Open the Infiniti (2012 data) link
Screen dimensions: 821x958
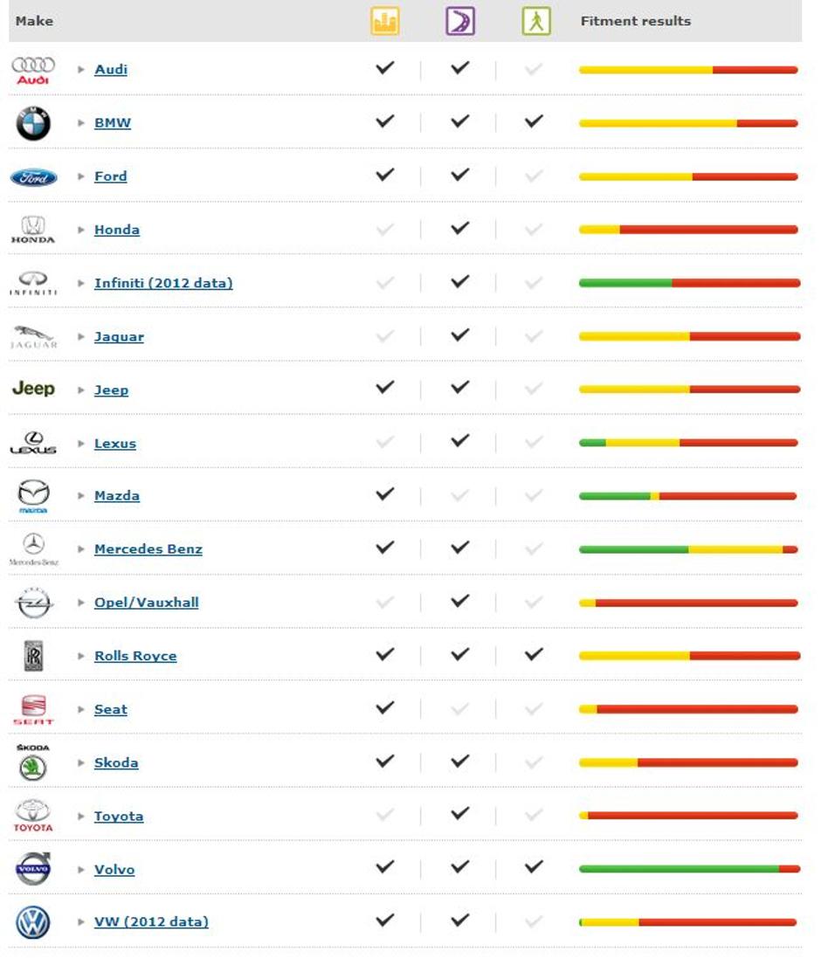163,283
